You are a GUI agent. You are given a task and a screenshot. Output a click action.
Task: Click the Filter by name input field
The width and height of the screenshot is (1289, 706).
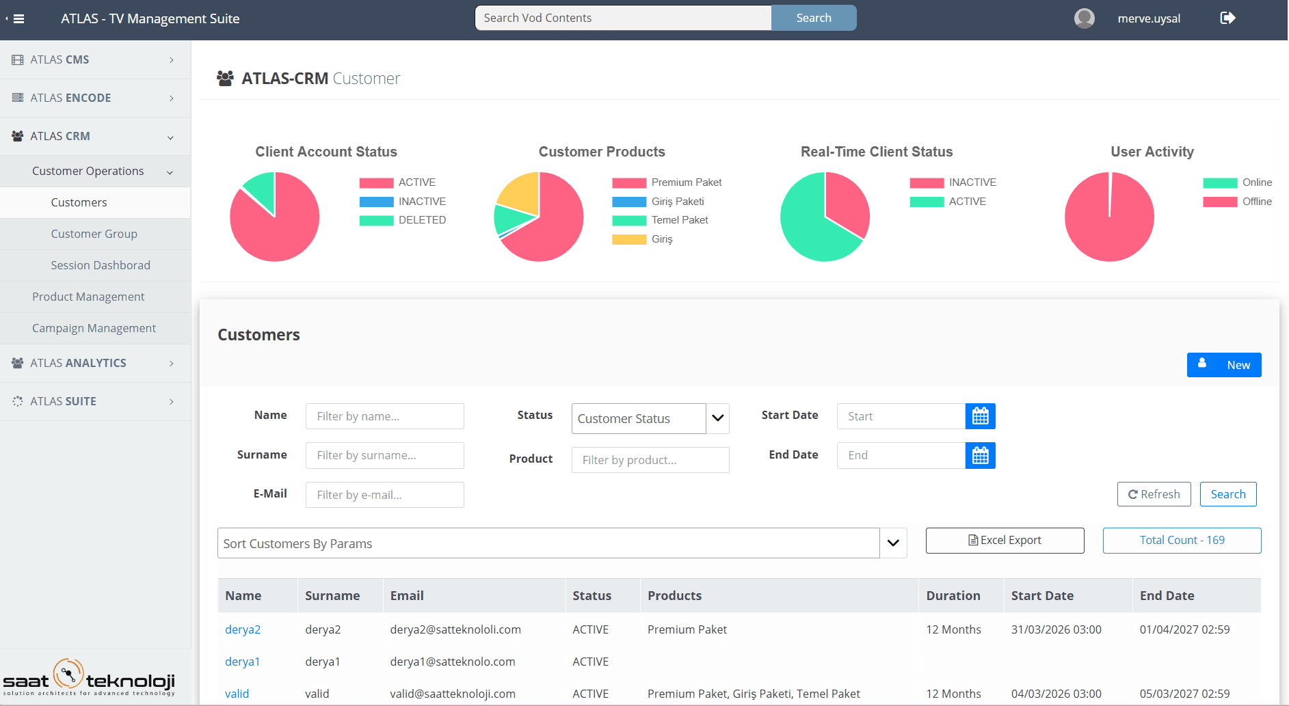point(384,416)
